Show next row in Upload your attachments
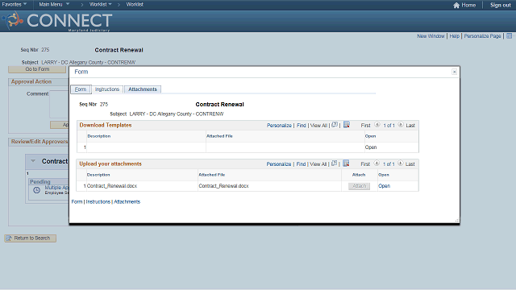The height and width of the screenshot is (290, 516). coord(400,164)
